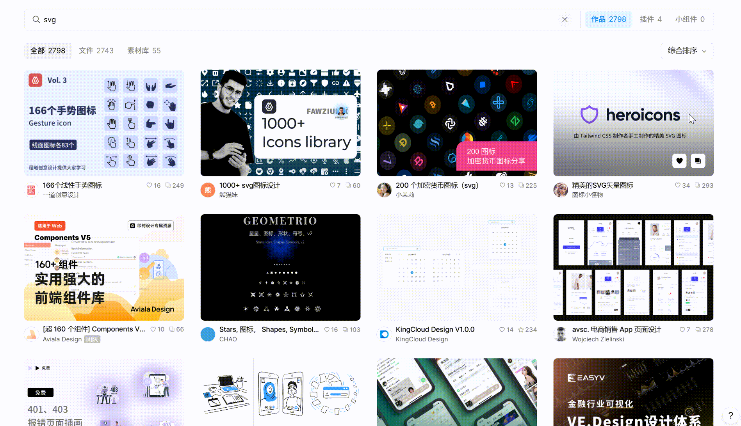741x426 pixels.
Task: Open the 166个线性手势图标 title link
Action: click(72, 185)
